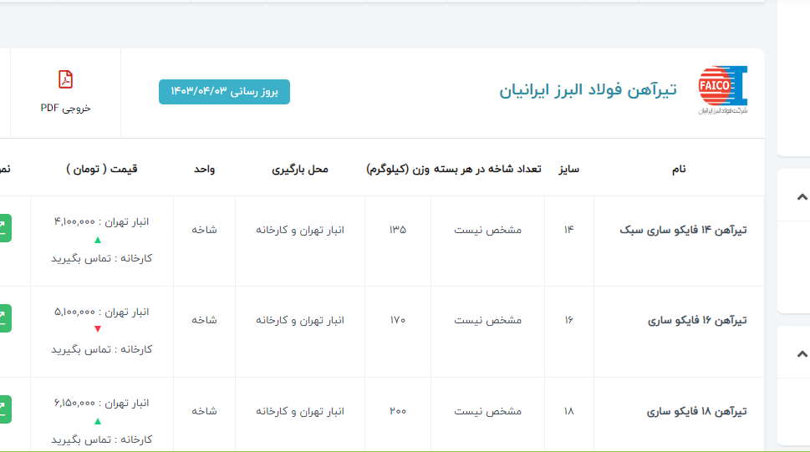Click the محل بارگیری column header

point(300,169)
